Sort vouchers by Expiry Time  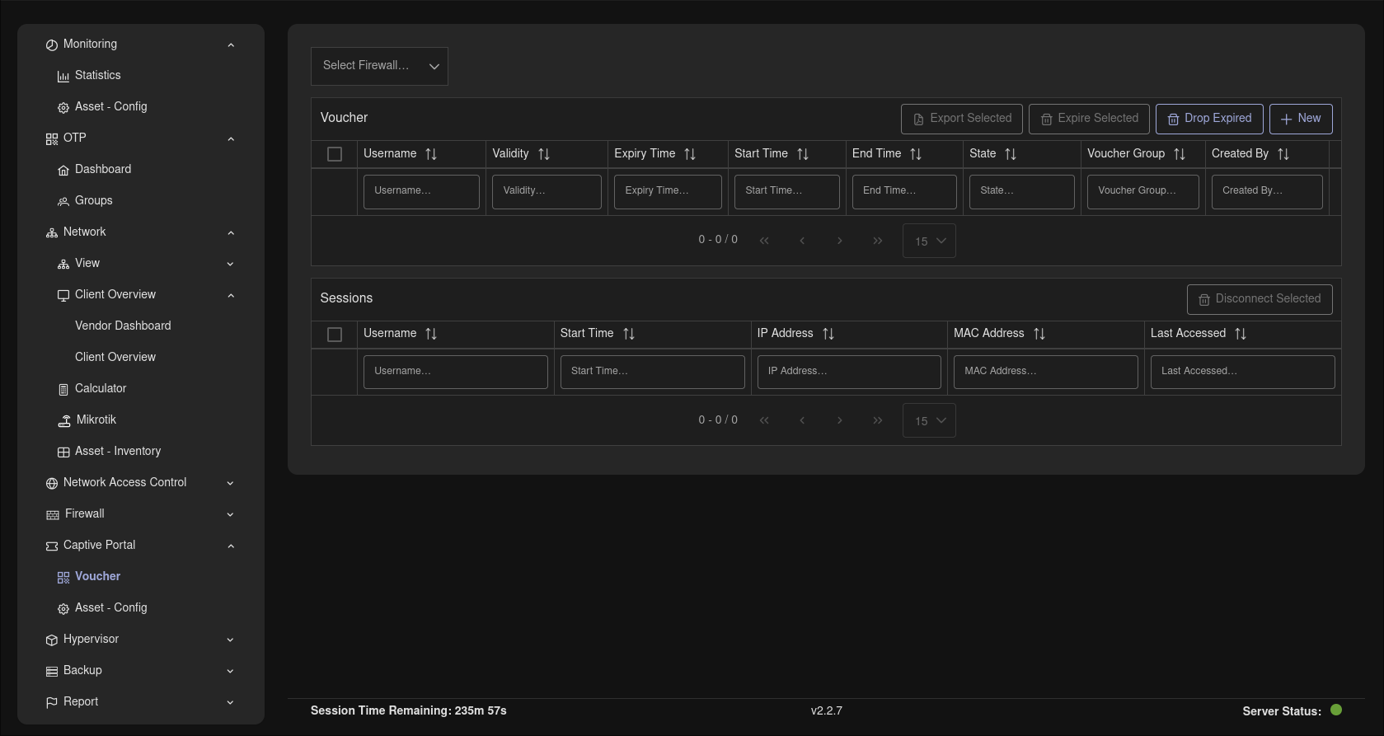pyautogui.click(x=690, y=154)
